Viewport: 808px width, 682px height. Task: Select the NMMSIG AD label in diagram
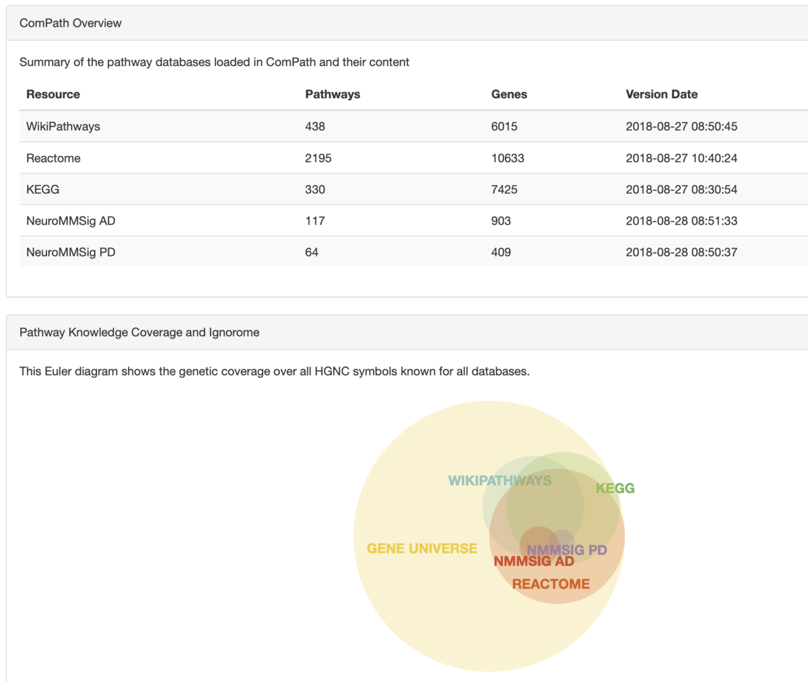(534, 562)
